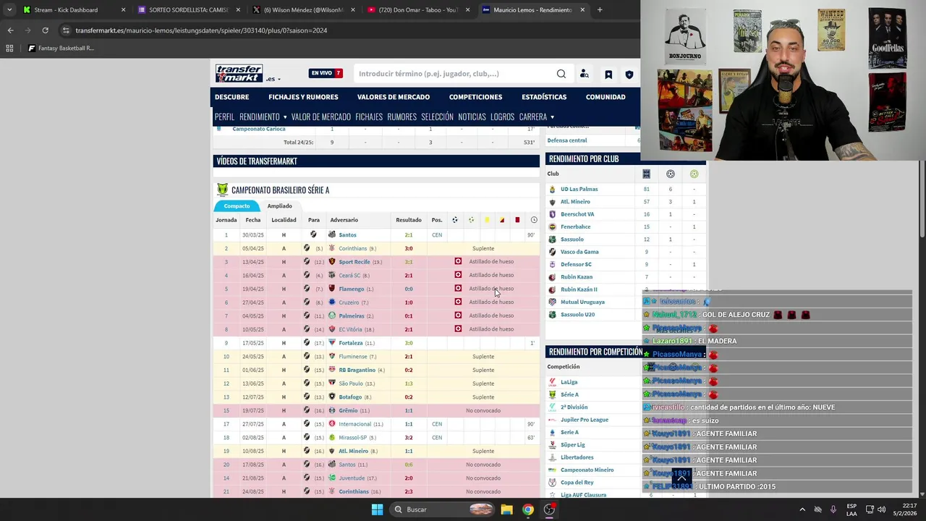Click the volume icon in system tray
926x521 pixels.
pos(881,509)
